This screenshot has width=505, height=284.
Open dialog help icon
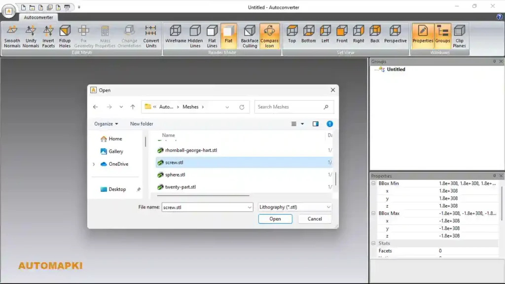click(329, 124)
